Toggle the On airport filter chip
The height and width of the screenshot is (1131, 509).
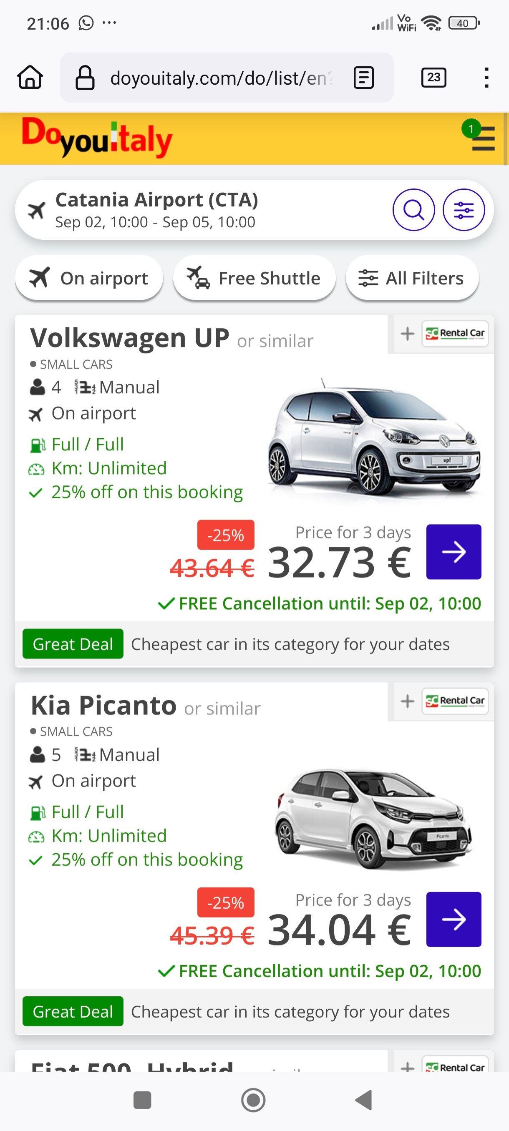coord(89,278)
